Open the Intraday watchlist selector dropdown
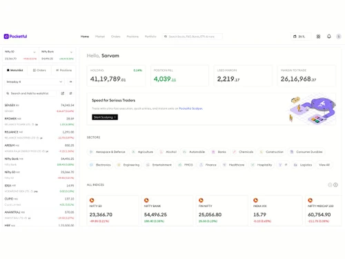Viewport: 345px width, 259px height. (34, 81)
